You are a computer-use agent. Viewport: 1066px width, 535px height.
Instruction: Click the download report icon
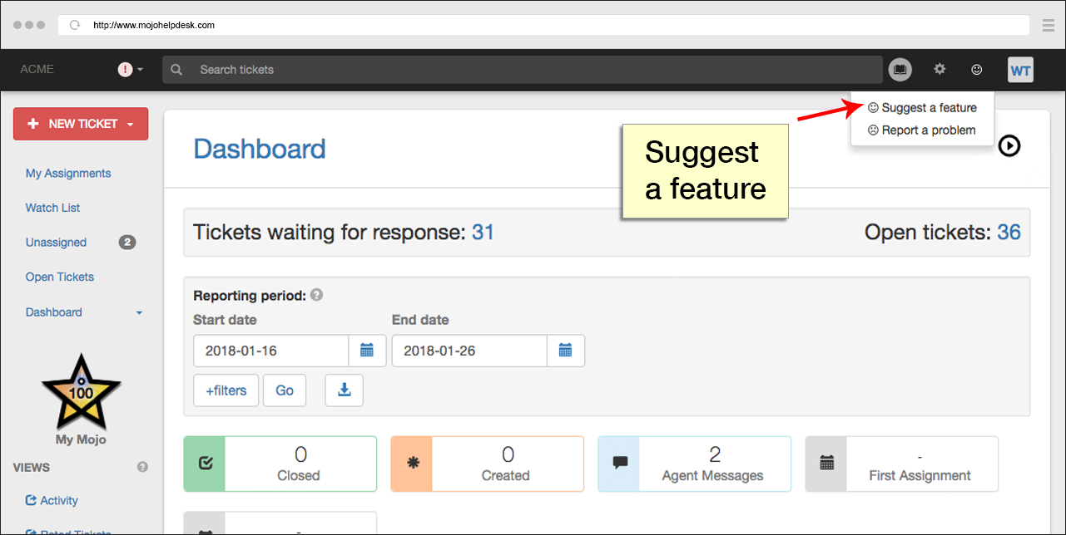[344, 390]
